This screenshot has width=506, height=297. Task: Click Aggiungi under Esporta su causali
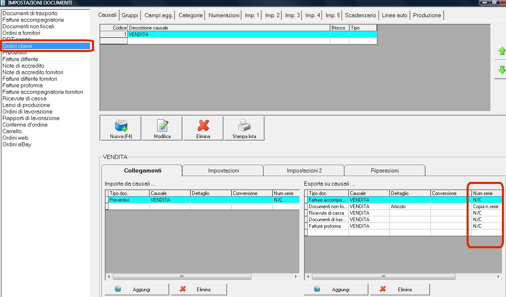tap(336, 290)
